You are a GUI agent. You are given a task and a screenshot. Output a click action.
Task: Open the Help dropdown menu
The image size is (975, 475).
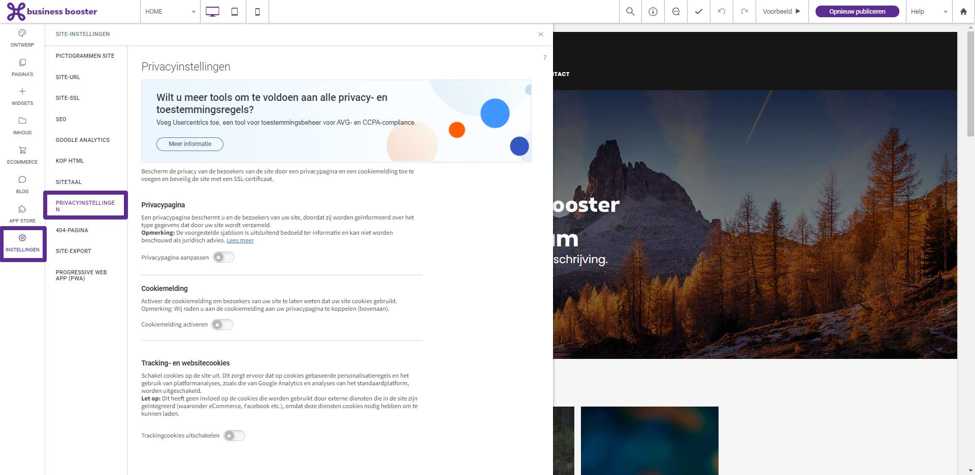pyautogui.click(x=929, y=11)
